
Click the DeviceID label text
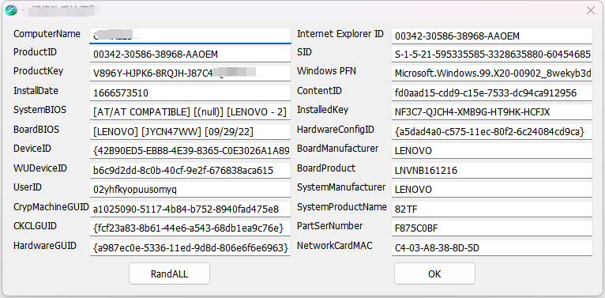click(x=32, y=149)
